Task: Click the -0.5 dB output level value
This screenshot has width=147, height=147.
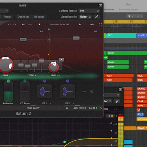Action: pyautogui.click(x=91, y=108)
